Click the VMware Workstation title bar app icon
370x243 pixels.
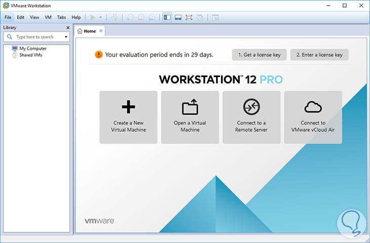coord(6,6)
